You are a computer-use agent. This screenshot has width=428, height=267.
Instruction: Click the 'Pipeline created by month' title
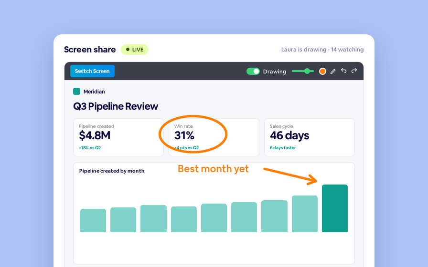click(112, 171)
